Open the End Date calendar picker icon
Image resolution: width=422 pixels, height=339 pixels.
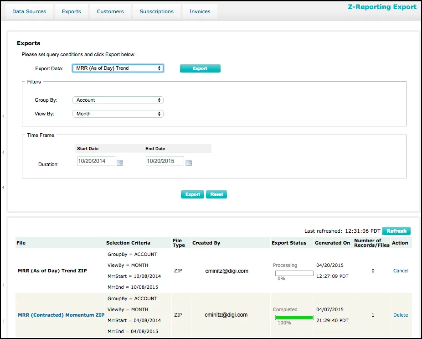coord(189,162)
